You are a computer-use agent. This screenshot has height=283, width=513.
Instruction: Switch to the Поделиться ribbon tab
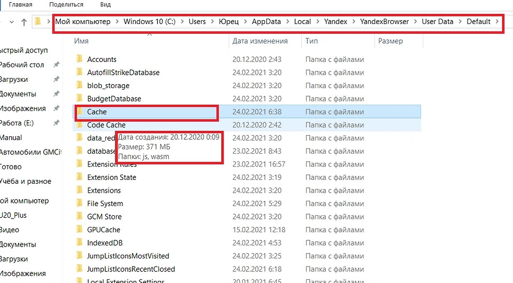tap(65, 4)
